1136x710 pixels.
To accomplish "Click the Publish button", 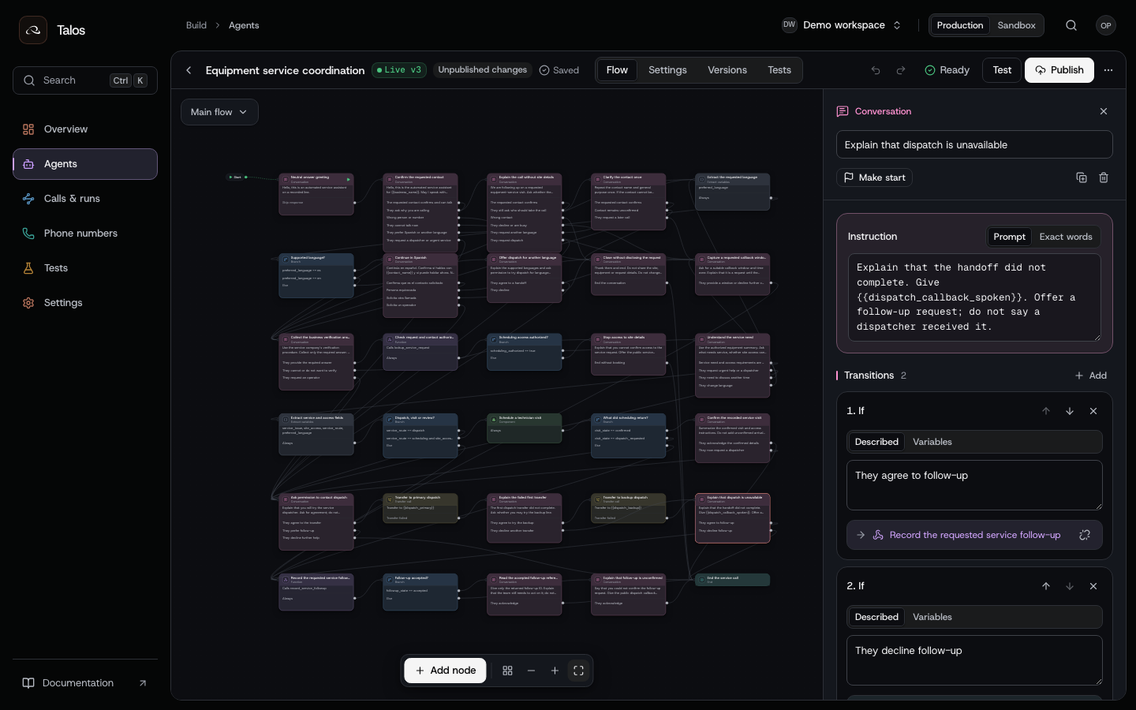I will 1059,70.
